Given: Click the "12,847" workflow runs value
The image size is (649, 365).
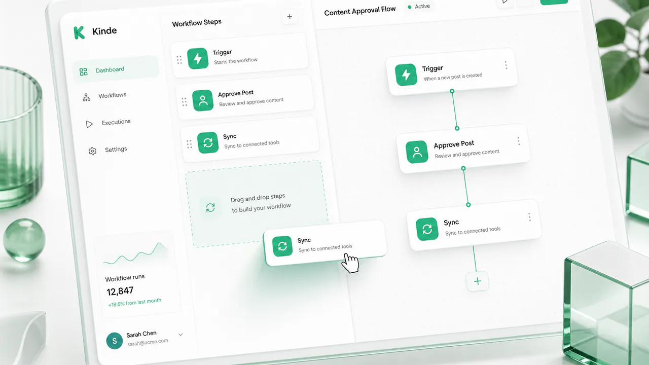Looking at the screenshot, I should point(120,291).
